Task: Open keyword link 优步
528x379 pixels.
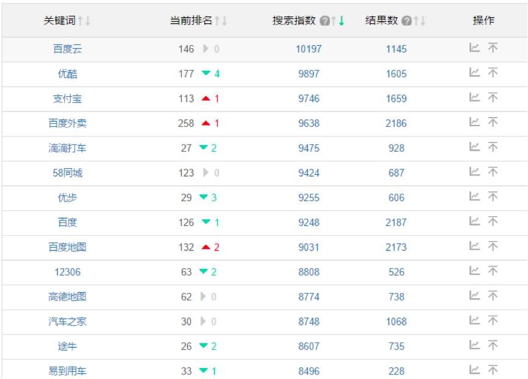Action: (x=67, y=197)
